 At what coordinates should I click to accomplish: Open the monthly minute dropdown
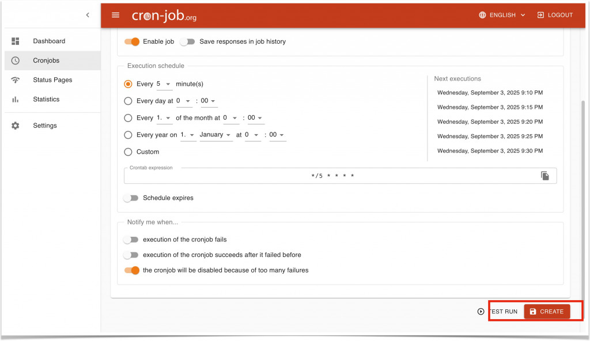coord(256,118)
